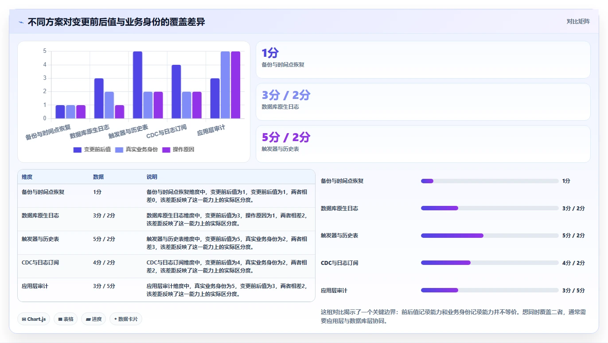The image size is (608, 343).
Task: Click the chart axis label 数据库原生日志
Action: (x=90, y=132)
